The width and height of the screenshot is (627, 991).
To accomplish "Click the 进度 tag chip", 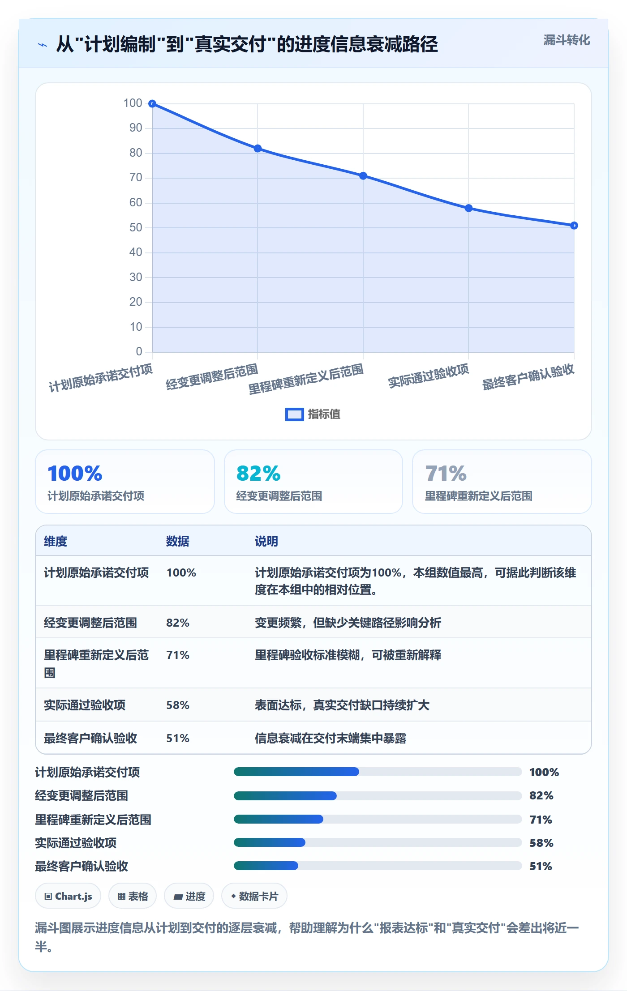I will [189, 896].
